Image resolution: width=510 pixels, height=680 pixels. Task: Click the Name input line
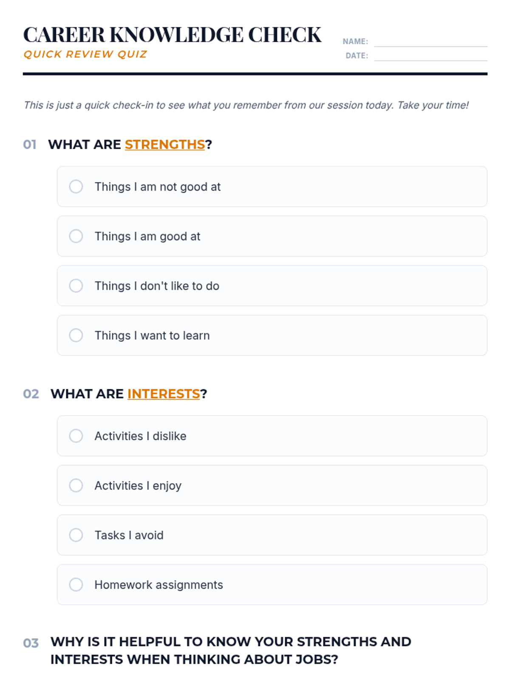tap(430, 42)
